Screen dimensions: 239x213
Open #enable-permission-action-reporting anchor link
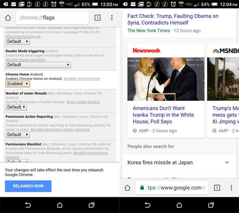tap(60, 129)
